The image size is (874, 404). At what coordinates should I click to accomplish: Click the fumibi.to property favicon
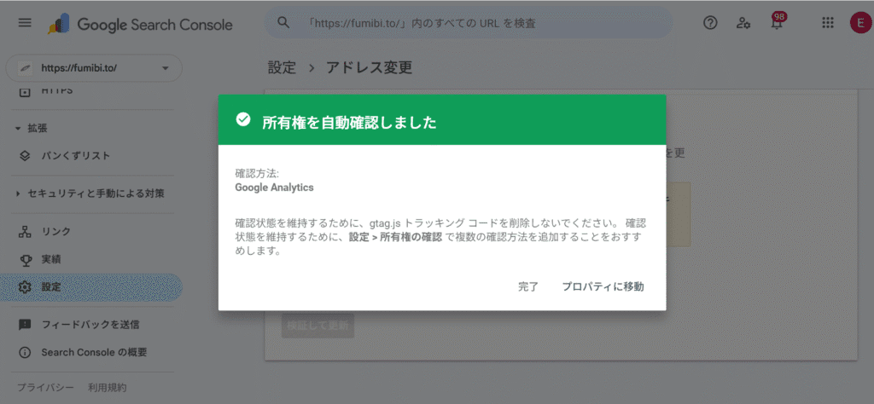25,68
